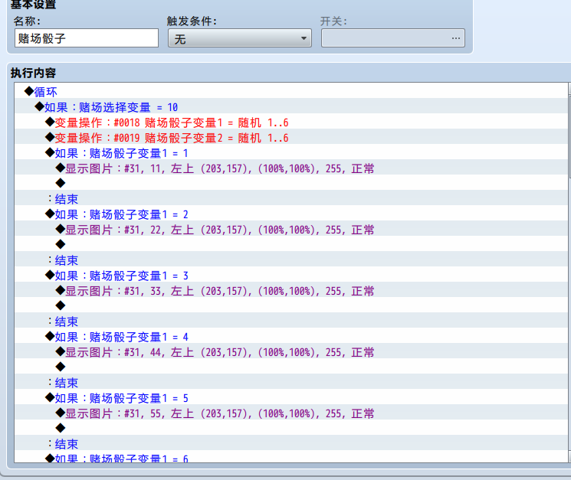Select 显示图片 #31, 22 command line
The width and height of the screenshot is (571, 480).
[291, 229]
